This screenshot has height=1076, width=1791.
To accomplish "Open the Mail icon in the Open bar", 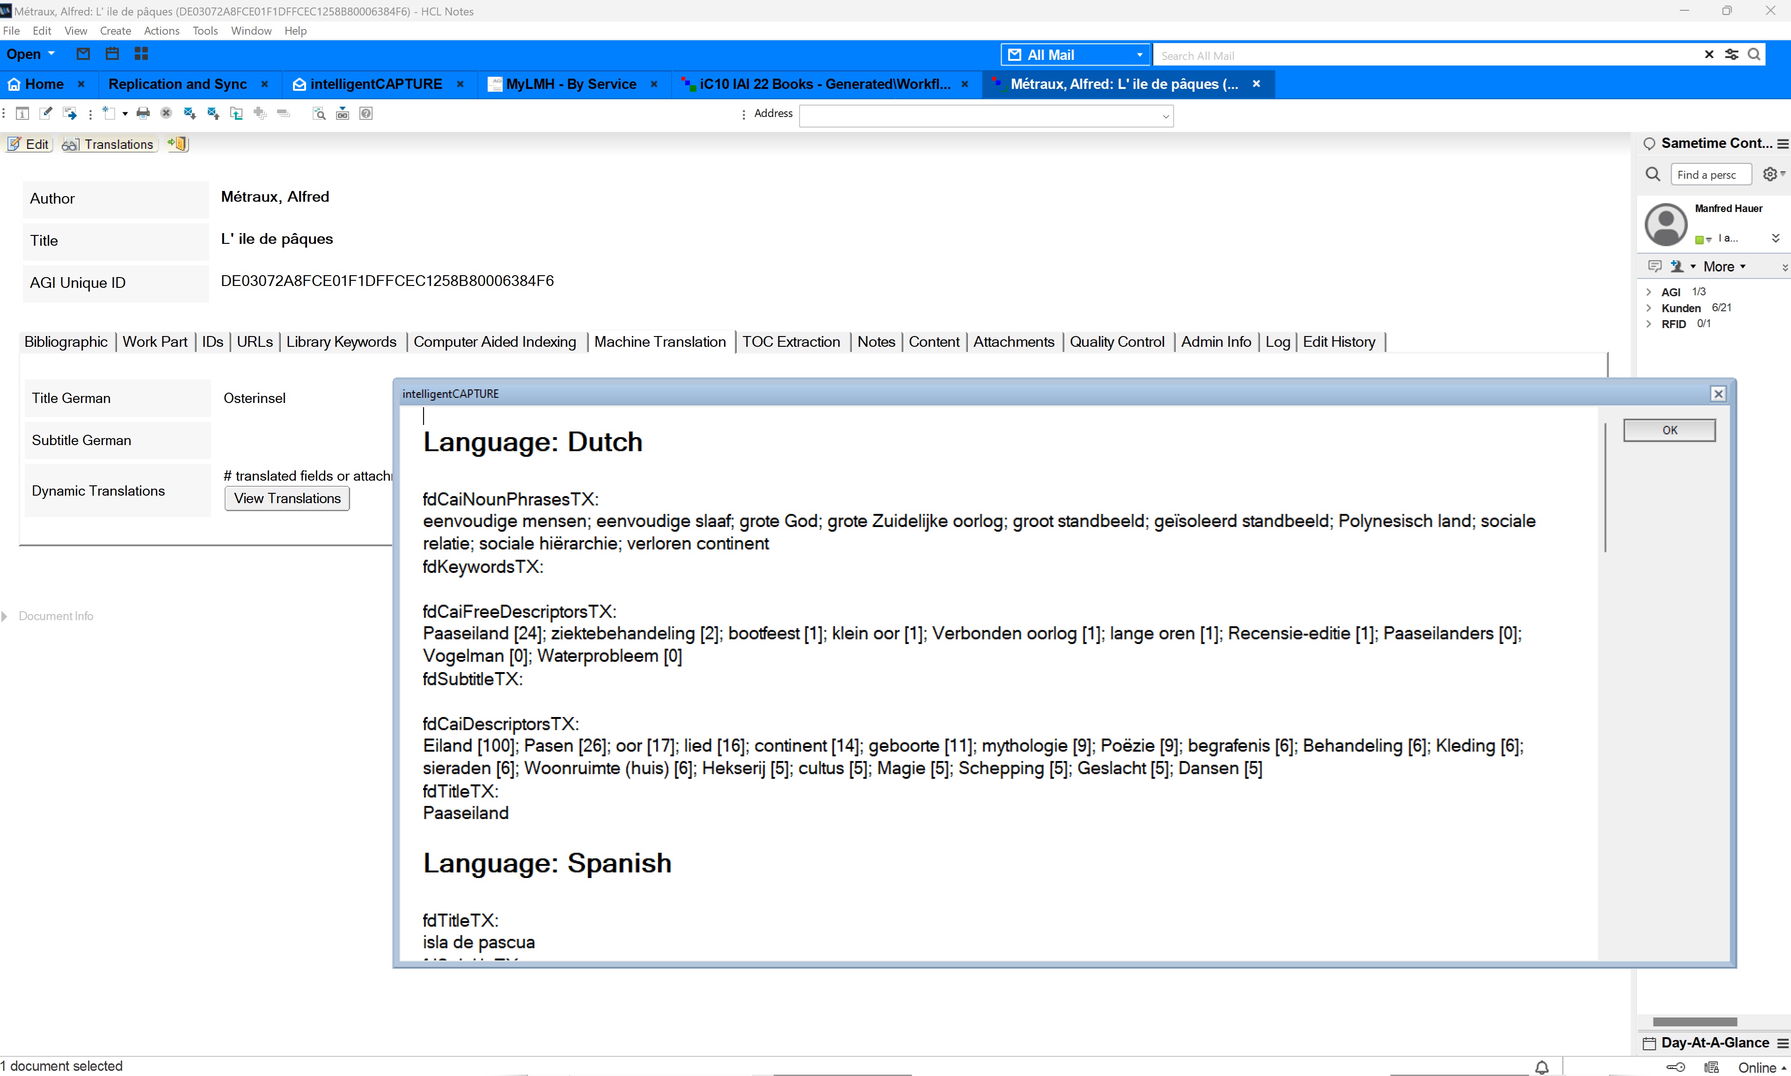I will click(x=83, y=54).
